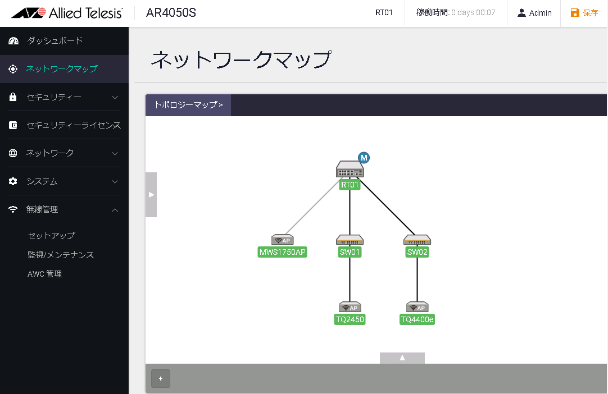This screenshot has height=394, width=608.
Task: Click the 稼働時間 uptime display
Action: 456,13
